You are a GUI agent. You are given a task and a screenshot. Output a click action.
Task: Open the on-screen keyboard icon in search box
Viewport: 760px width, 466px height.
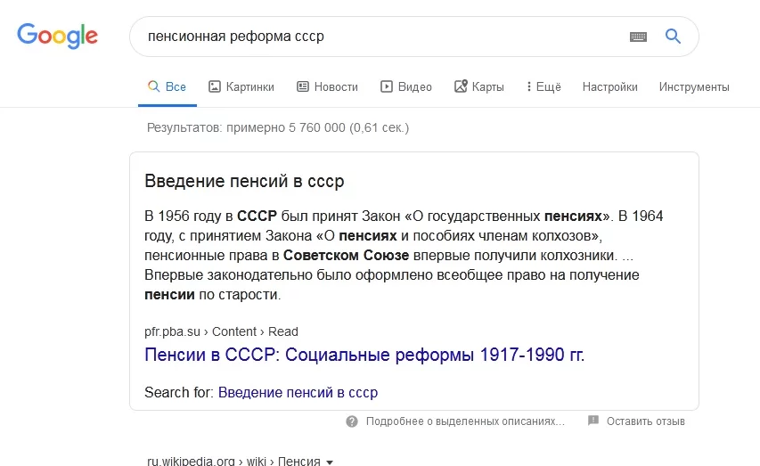tap(638, 37)
